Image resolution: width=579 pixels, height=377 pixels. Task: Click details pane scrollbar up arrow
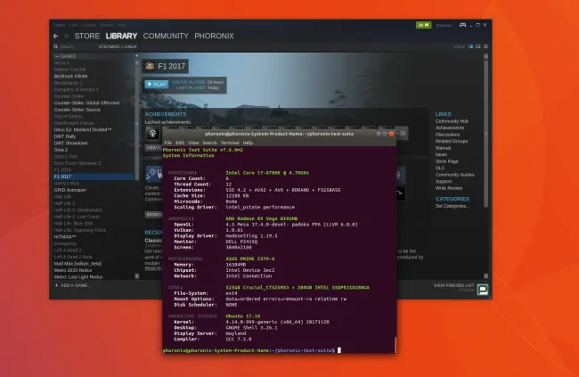(x=486, y=56)
